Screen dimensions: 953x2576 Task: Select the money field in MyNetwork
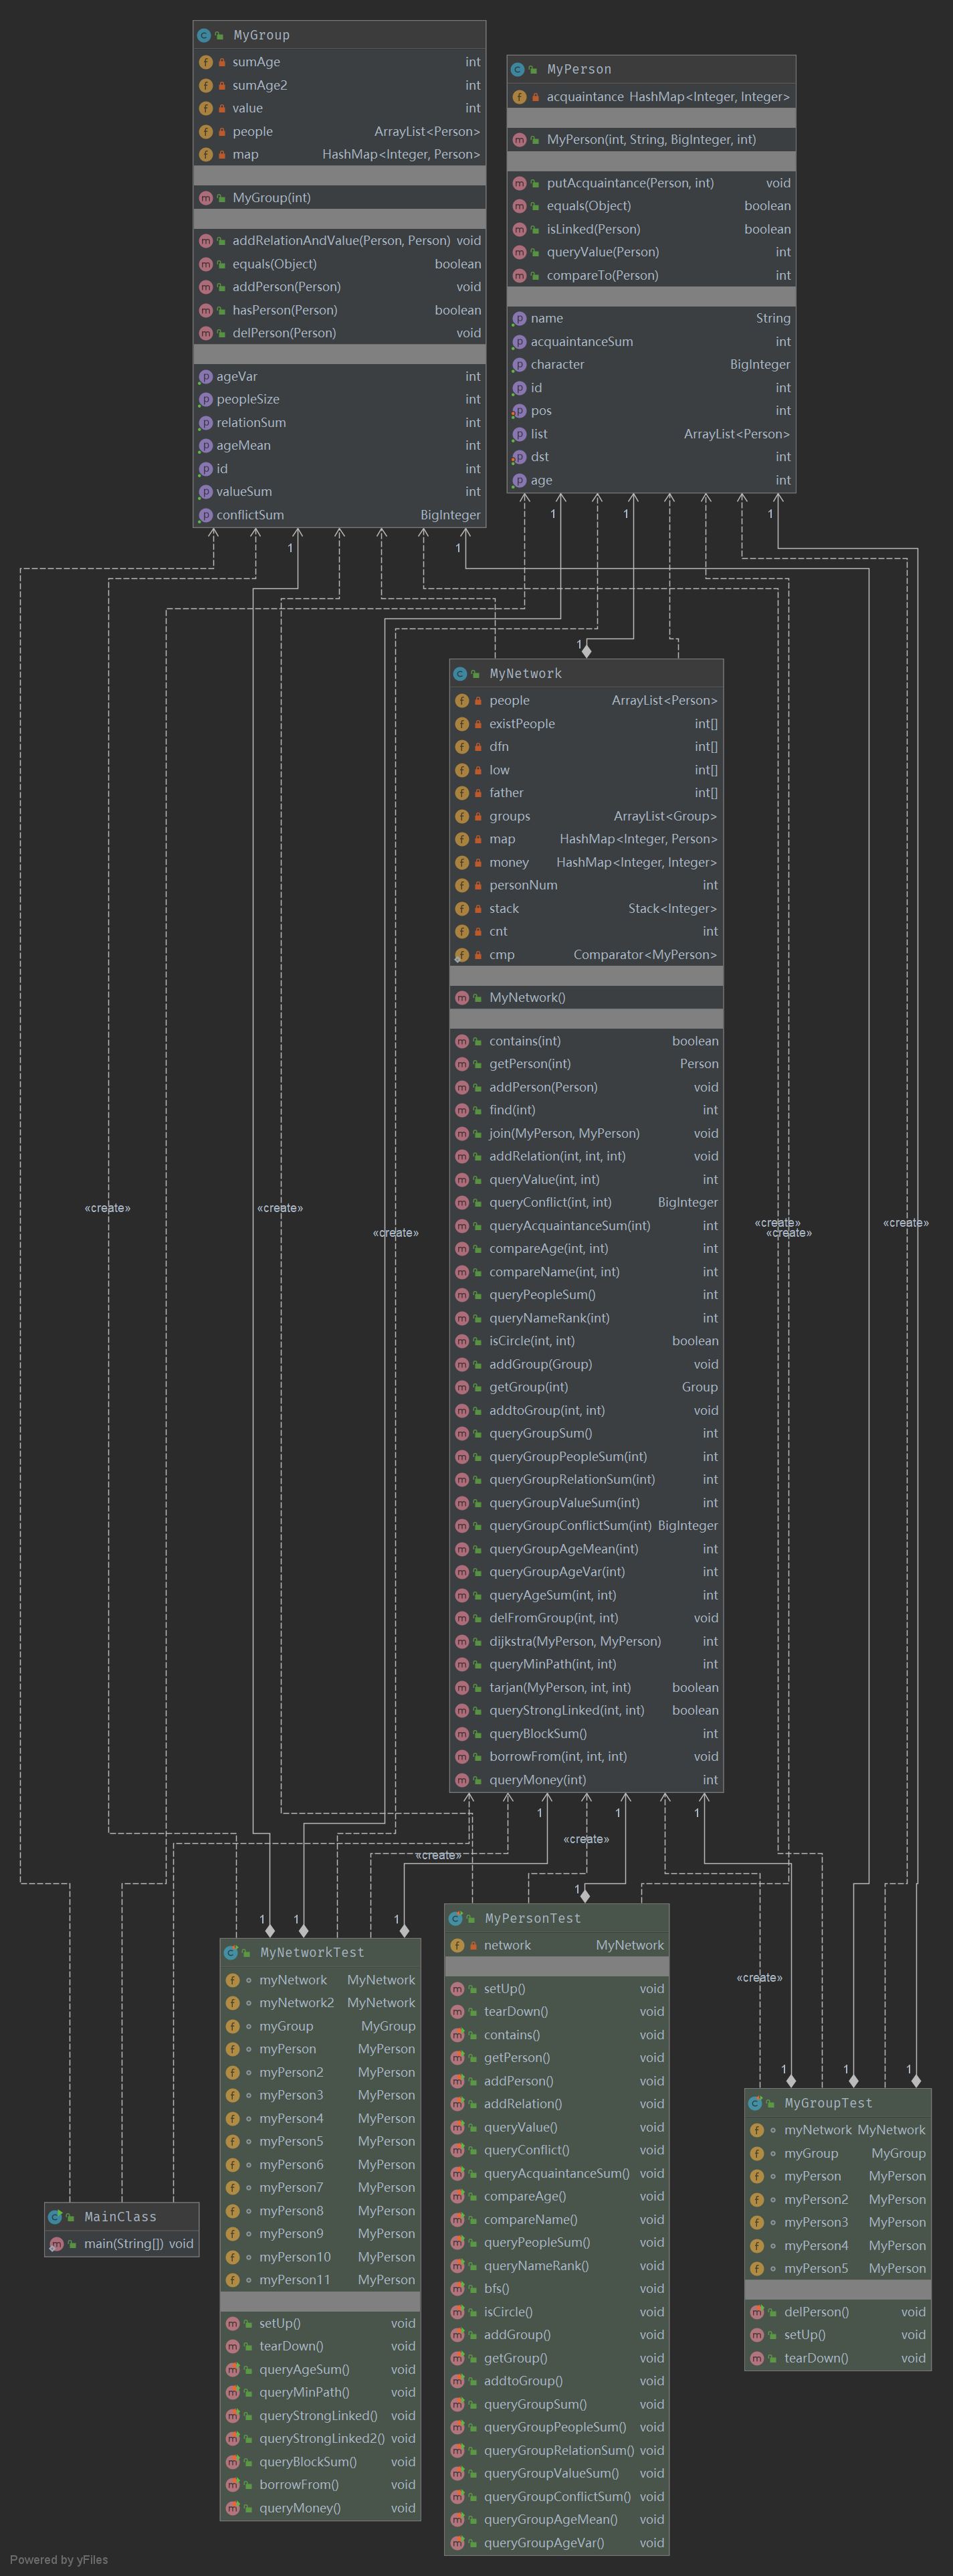(x=587, y=862)
